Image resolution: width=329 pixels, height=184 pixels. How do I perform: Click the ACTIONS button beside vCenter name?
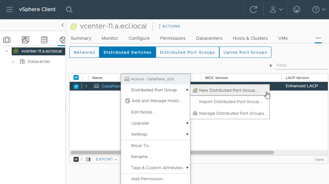pos(169,27)
